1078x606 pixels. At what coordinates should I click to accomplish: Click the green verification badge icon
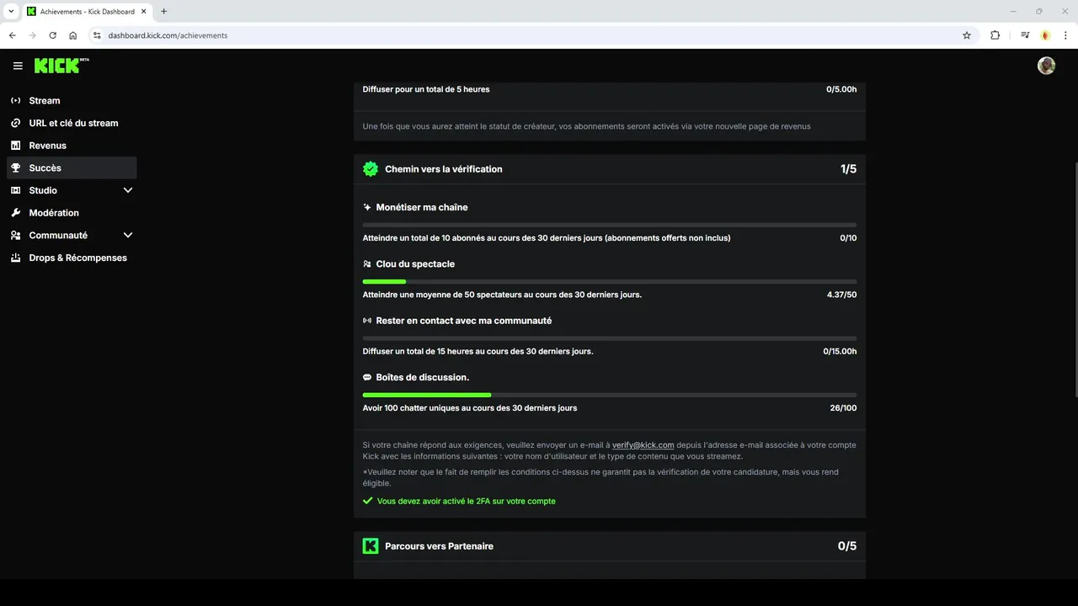[x=371, y=169]
